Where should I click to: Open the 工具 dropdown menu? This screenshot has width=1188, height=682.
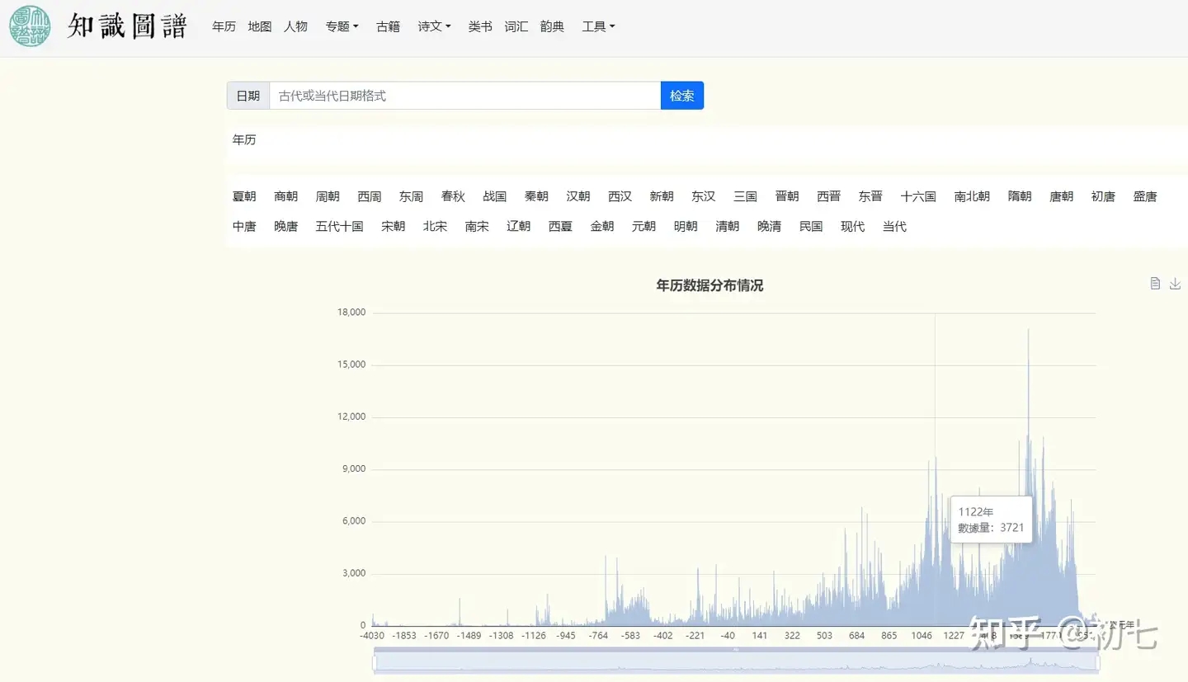click(x=598, y=26)
